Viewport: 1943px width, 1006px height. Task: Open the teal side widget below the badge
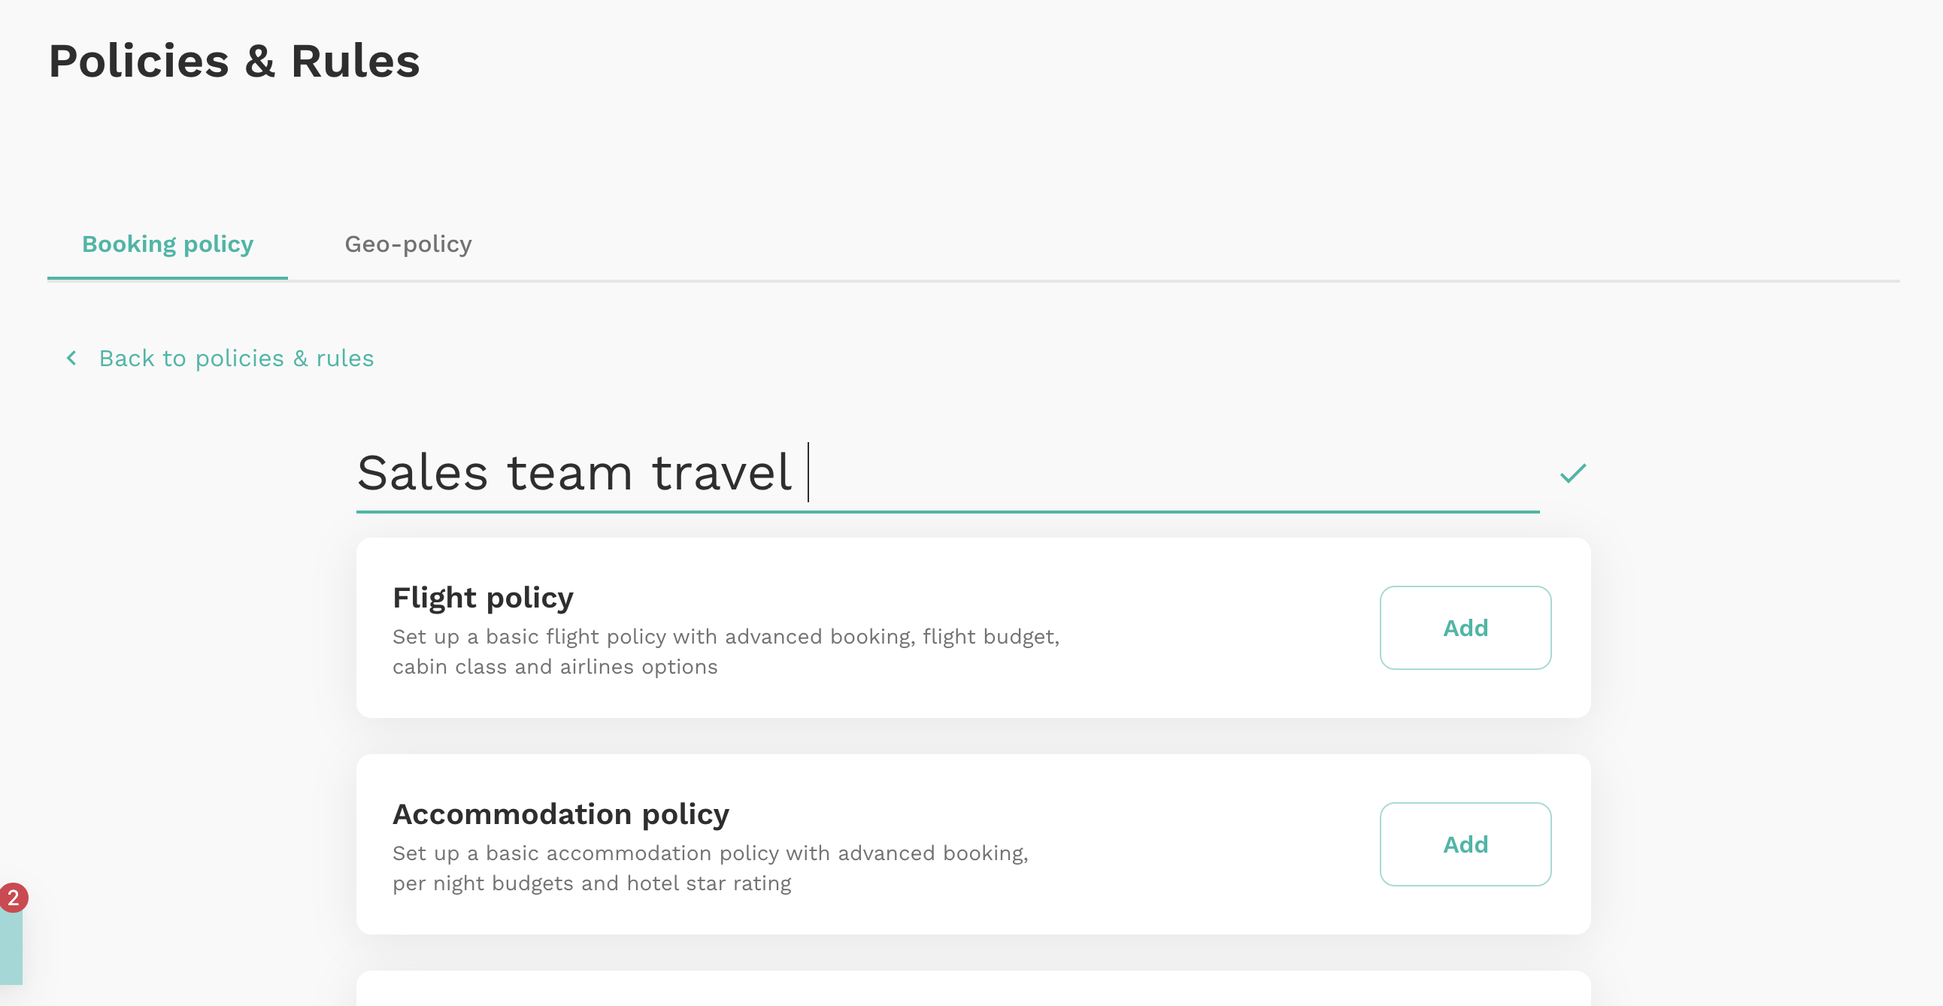11,949
